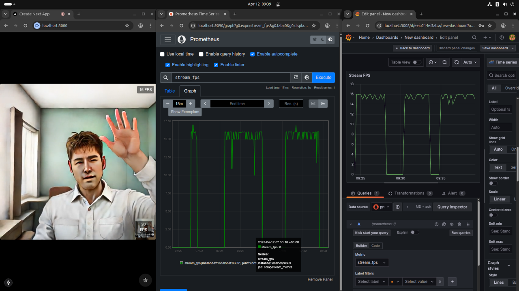519x291 pixels.
Task: Click Back to dashboard
Action: 412,48
